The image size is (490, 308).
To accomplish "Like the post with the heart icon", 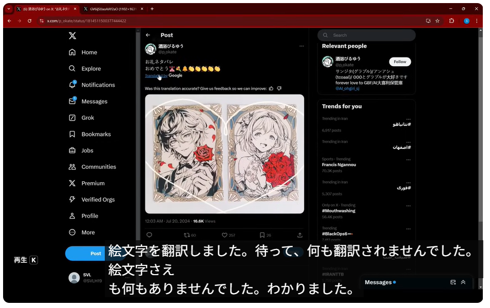I will [x=224, y=235].
